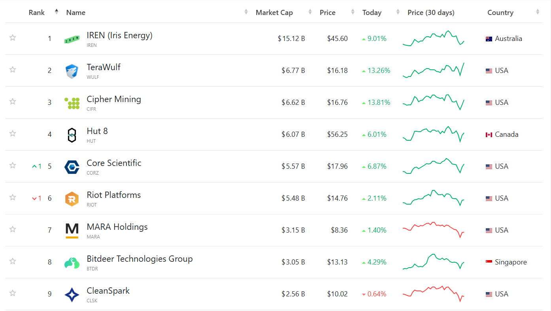This screenshot has width=551, height=311.
Task: Click the CleanSpark star logo
Action: (72, 294)
